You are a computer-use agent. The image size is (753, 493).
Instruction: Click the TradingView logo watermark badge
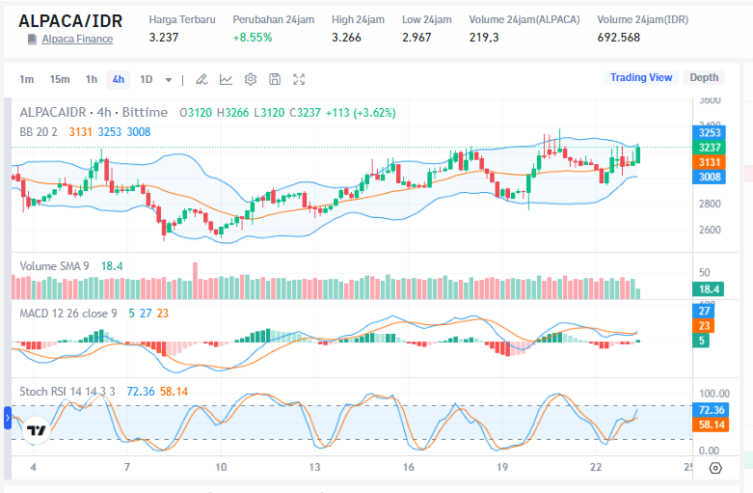(37, 430)
